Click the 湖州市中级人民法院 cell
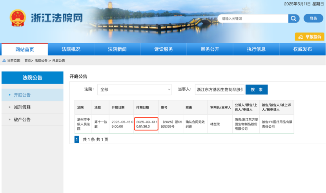This screenshot has height=193, width=326. 84,124
